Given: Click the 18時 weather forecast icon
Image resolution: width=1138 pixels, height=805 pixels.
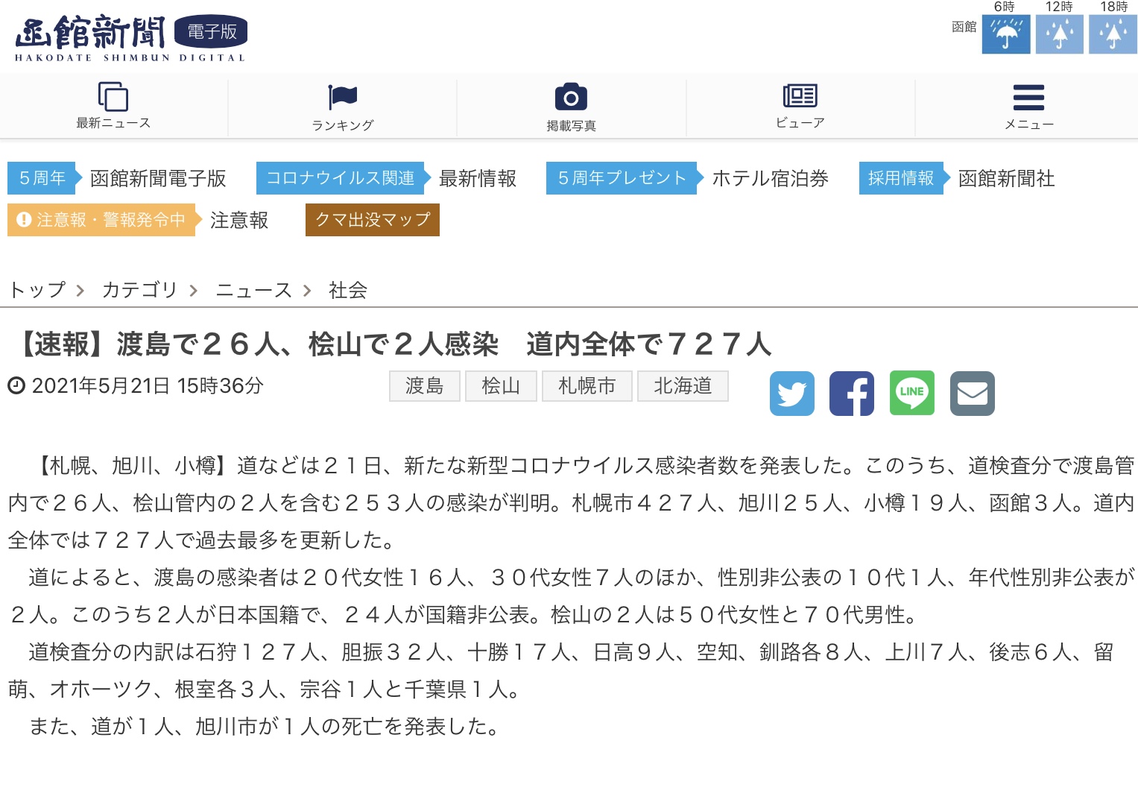Looking at the screenshot, I should [1113, 35].
